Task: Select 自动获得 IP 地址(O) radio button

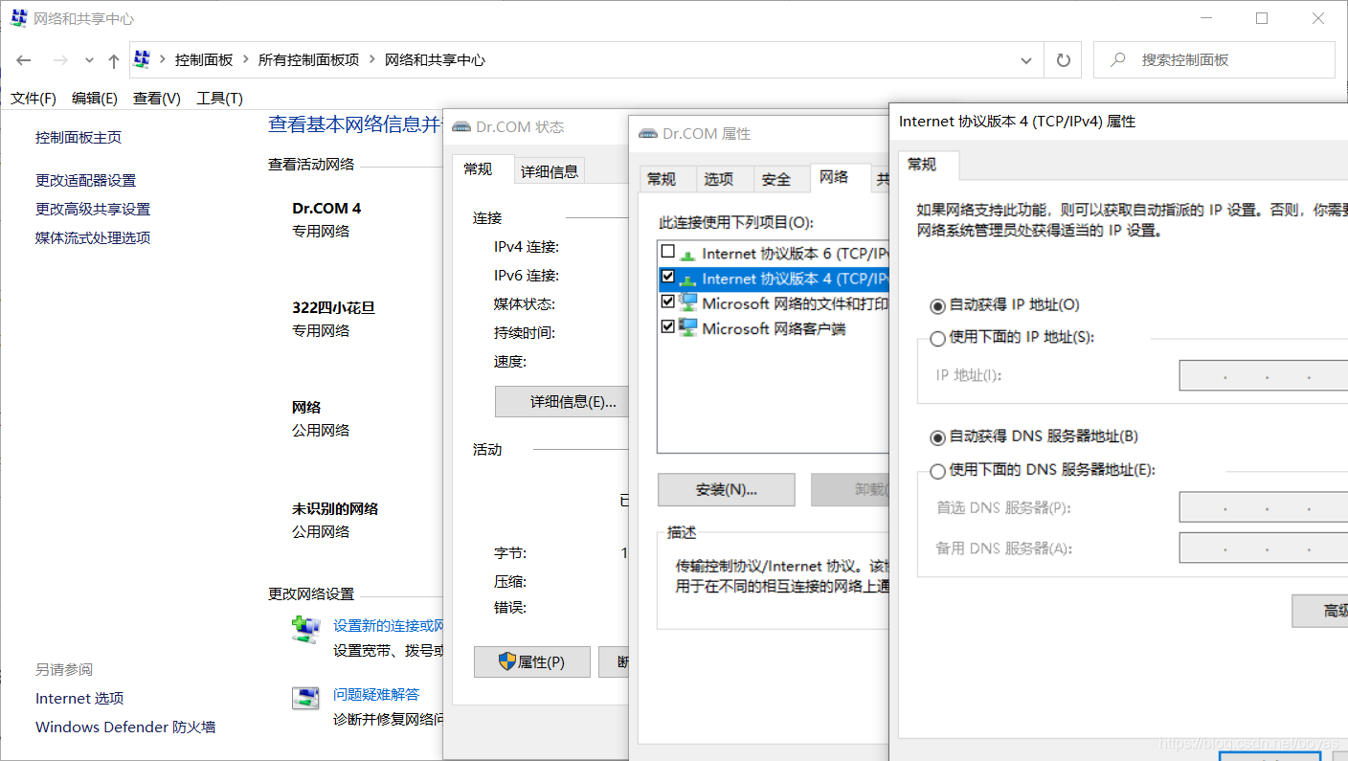Action: coord(938,305)
